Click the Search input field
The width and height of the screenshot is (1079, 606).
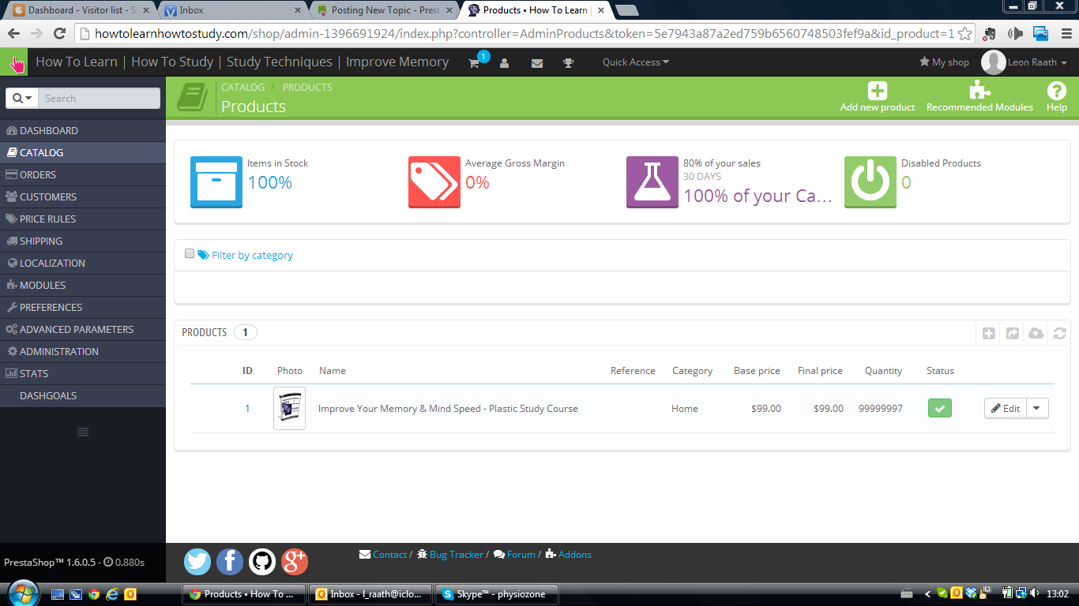(99, 98)
